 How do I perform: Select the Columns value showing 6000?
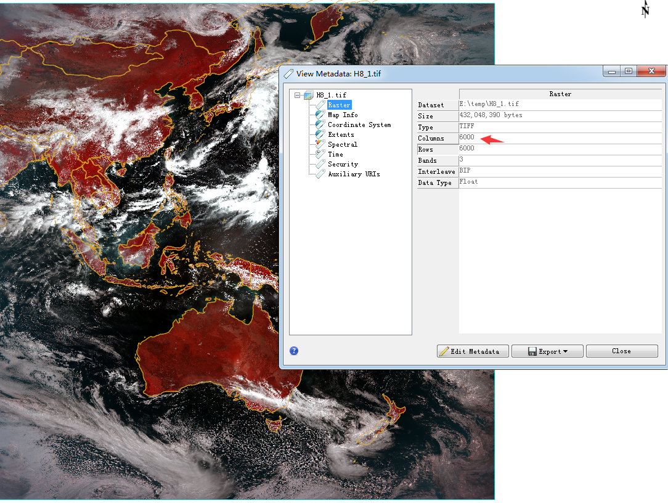tap(466, 137)
